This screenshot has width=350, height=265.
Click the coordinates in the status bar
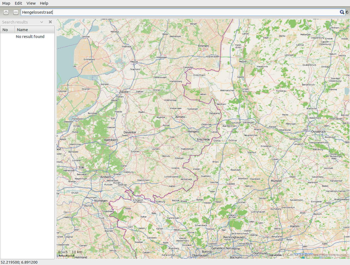tap(19, 262)
